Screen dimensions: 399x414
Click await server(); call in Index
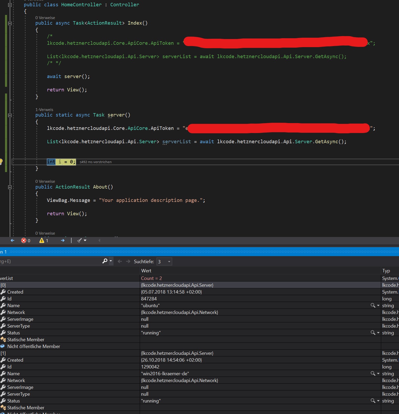pyautogui.click(x=68, y=76)
